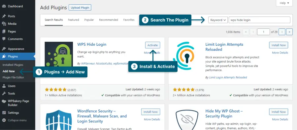Open the Wordfence Security title link
297x130 pixels.
click(102, 116)
